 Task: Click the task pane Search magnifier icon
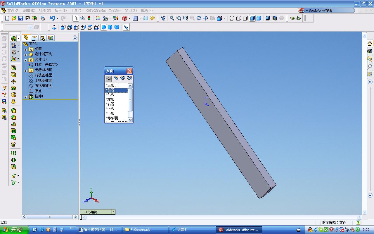[370, 67]
